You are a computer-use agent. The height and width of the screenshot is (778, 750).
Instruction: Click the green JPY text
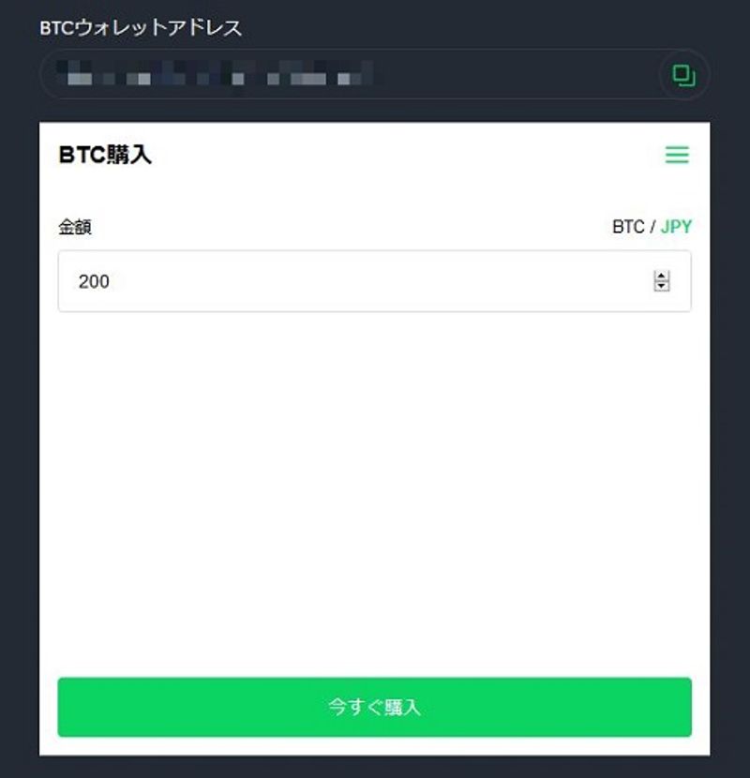pyautogui.click(x=676, y=227)
